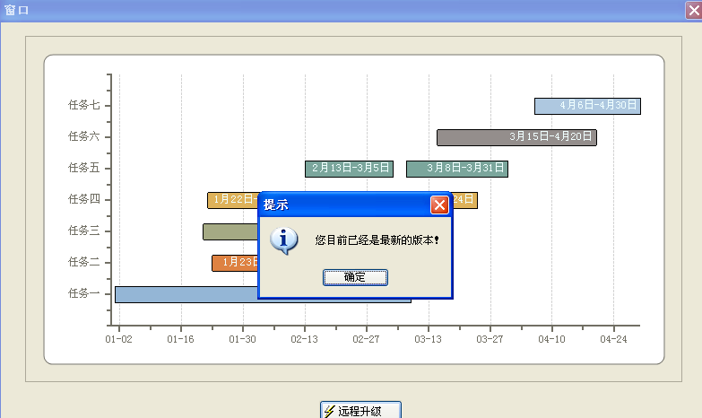Select the olive bar in the 任务三 row

(x=230, y=231)
